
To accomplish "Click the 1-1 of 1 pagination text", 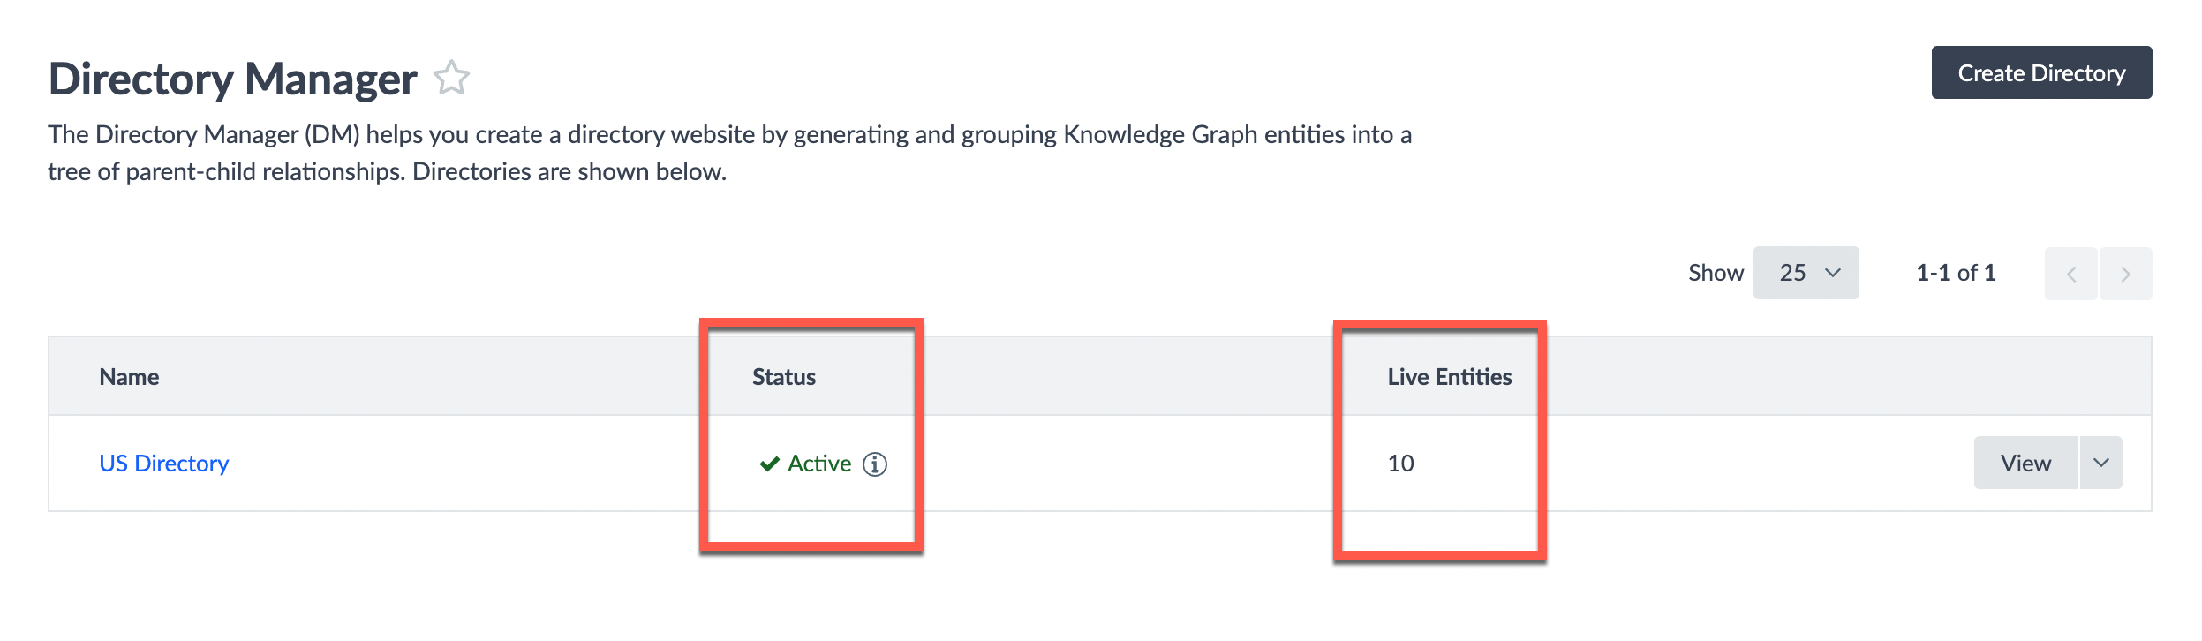I will tap(1956, 273).
